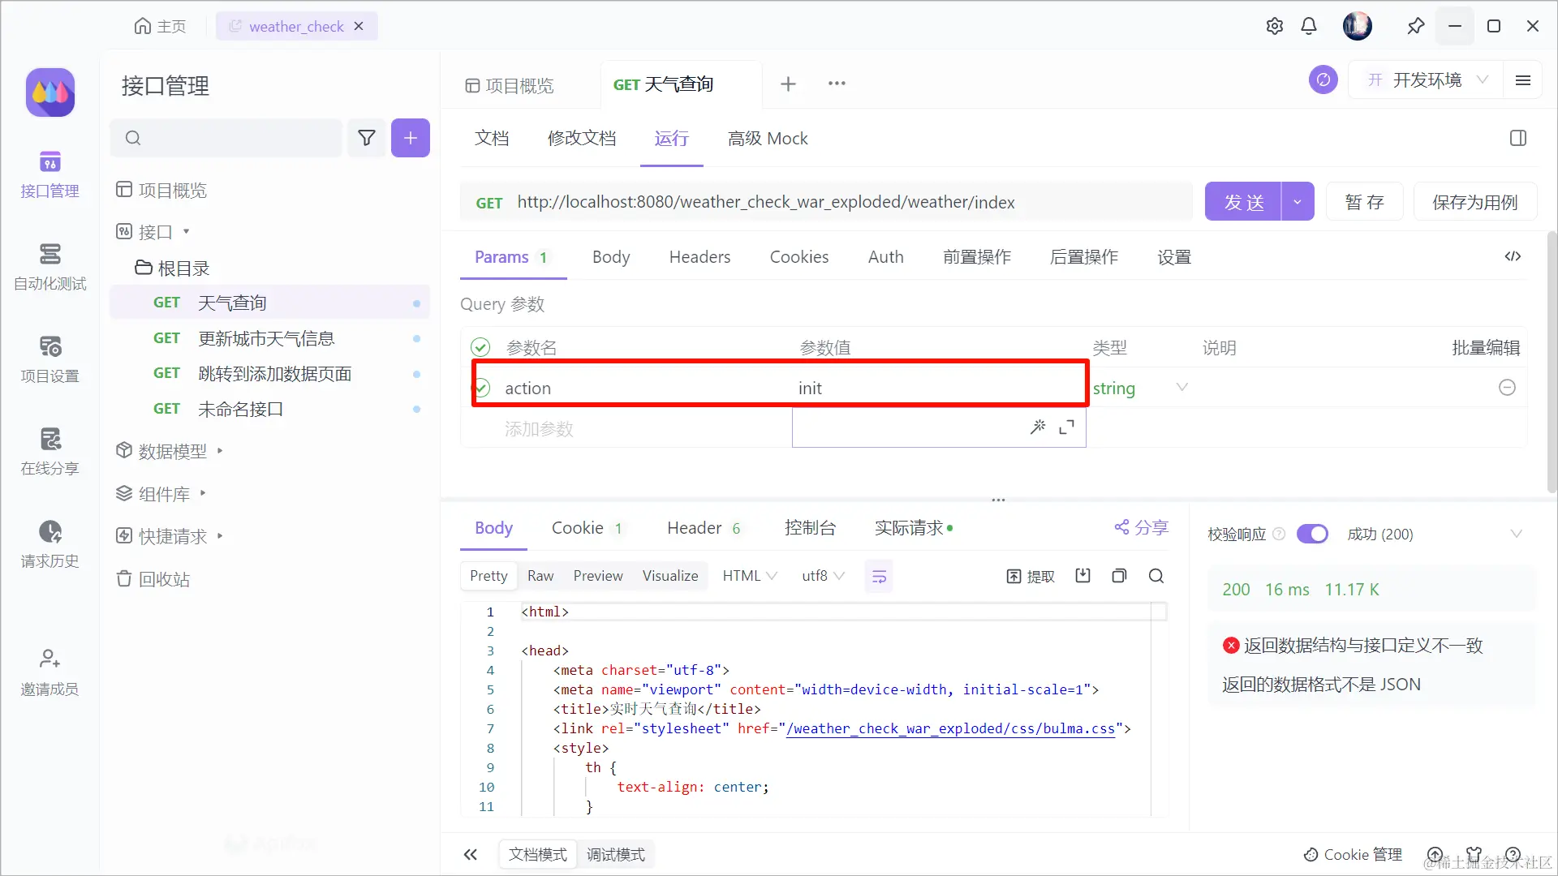Toggle word wrap in the response viewer

pyautogui.click(x=879, y=577)
